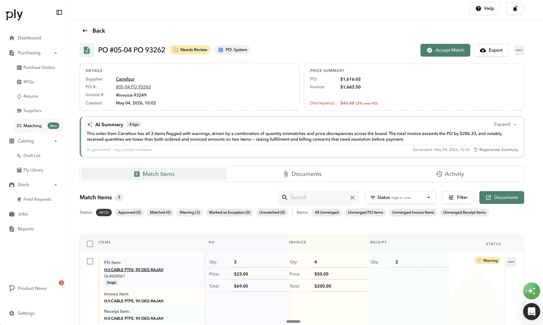
Task: Open Jobs in sidebar
Action: [x=23, y=214]
